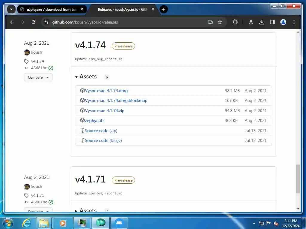
Task: Download Vysor-mac-4.1.74.dmg.blockmap
Action: click(116, 101)
